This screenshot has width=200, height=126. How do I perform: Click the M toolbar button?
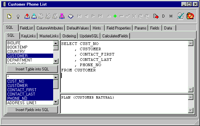pyautogui.click(x=171, y=16)
